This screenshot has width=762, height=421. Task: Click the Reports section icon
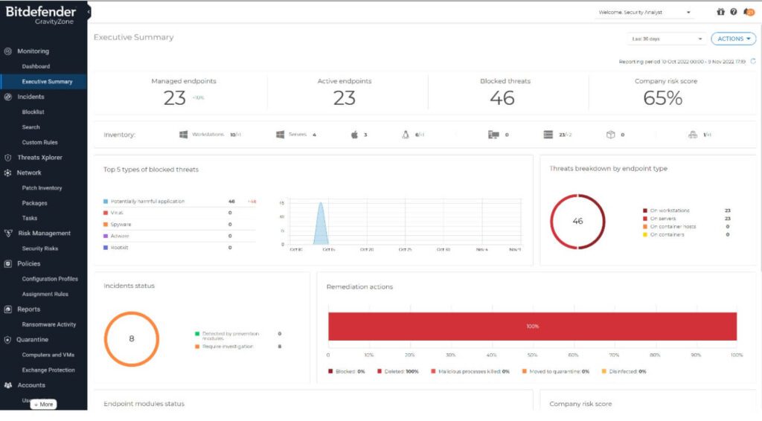7,309
